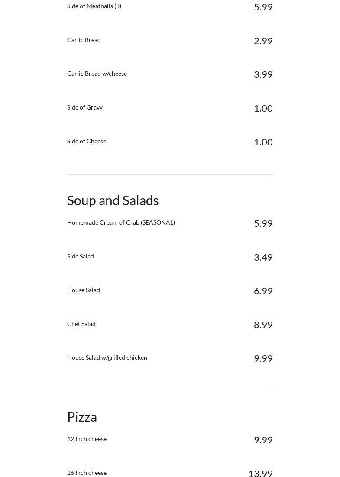This screenshot has width=340, height=477.
Task: Select the 12 Inch cheese pizza
Action: pos(87,439)
